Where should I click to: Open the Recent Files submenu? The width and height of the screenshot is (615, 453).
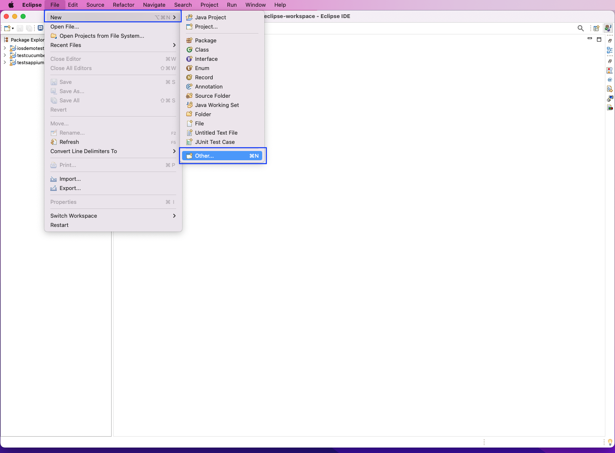[x=113, y=45]
